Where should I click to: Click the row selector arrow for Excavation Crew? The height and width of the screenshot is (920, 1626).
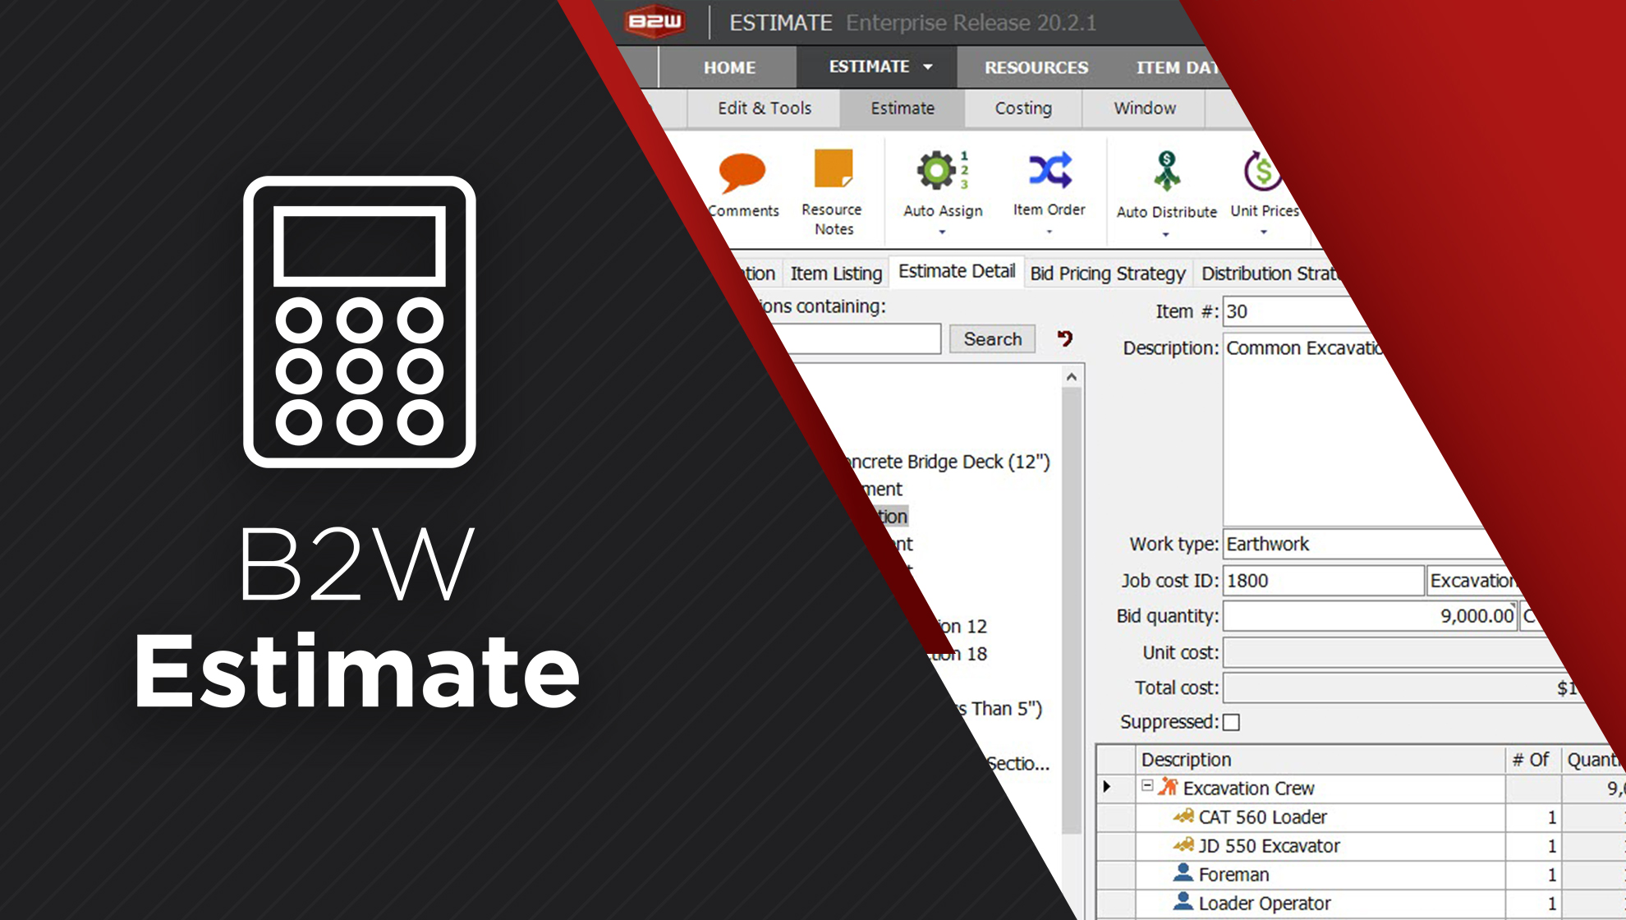pyautogui.click(x=1107, y=787)
